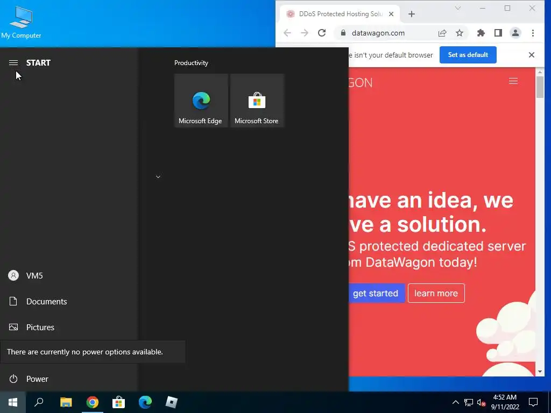Reload the datawagon.com page
Image resolution: width=551 pixels, height=413 pixels.
(322, 33)
